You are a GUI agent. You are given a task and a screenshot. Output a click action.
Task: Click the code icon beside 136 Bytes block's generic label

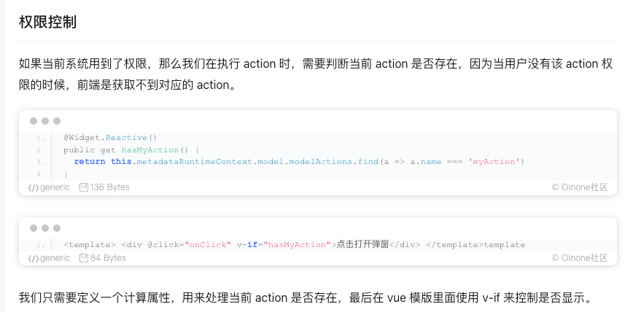34,187
